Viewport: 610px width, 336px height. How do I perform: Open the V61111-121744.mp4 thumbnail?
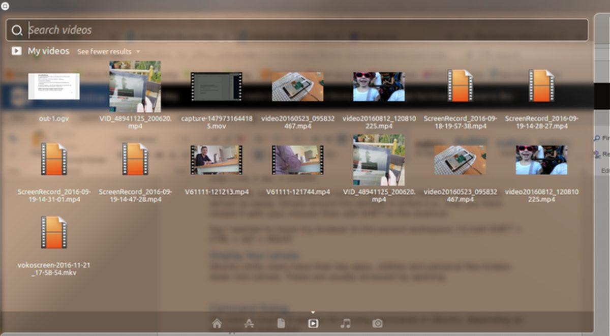pyautogui.click(x=297, y=159)
